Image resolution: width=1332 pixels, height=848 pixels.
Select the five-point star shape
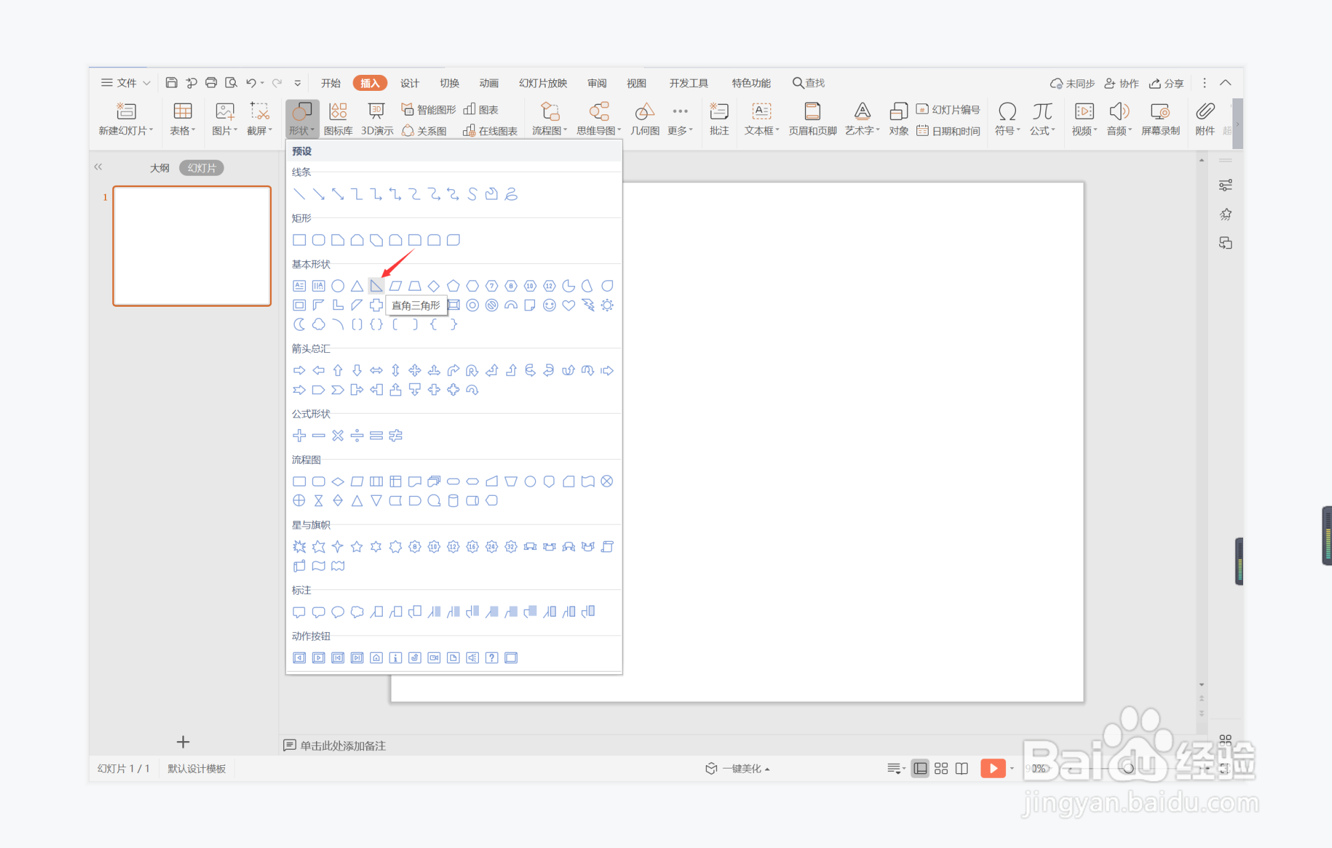tap(357, 547)
